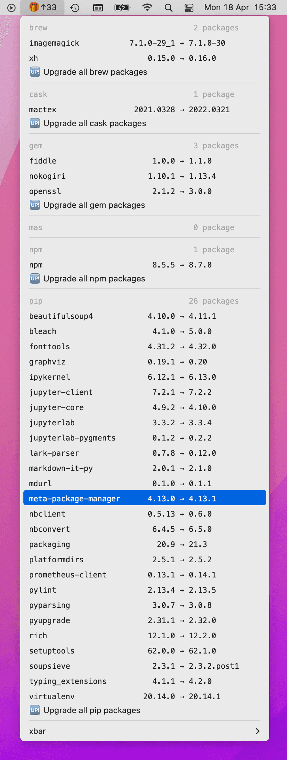
Task: Upgrade the jupyter-client package
Action: 145,392
